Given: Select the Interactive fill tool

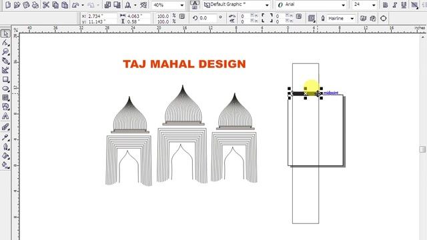Looking at the screenshot, I should tap(5, 165).
